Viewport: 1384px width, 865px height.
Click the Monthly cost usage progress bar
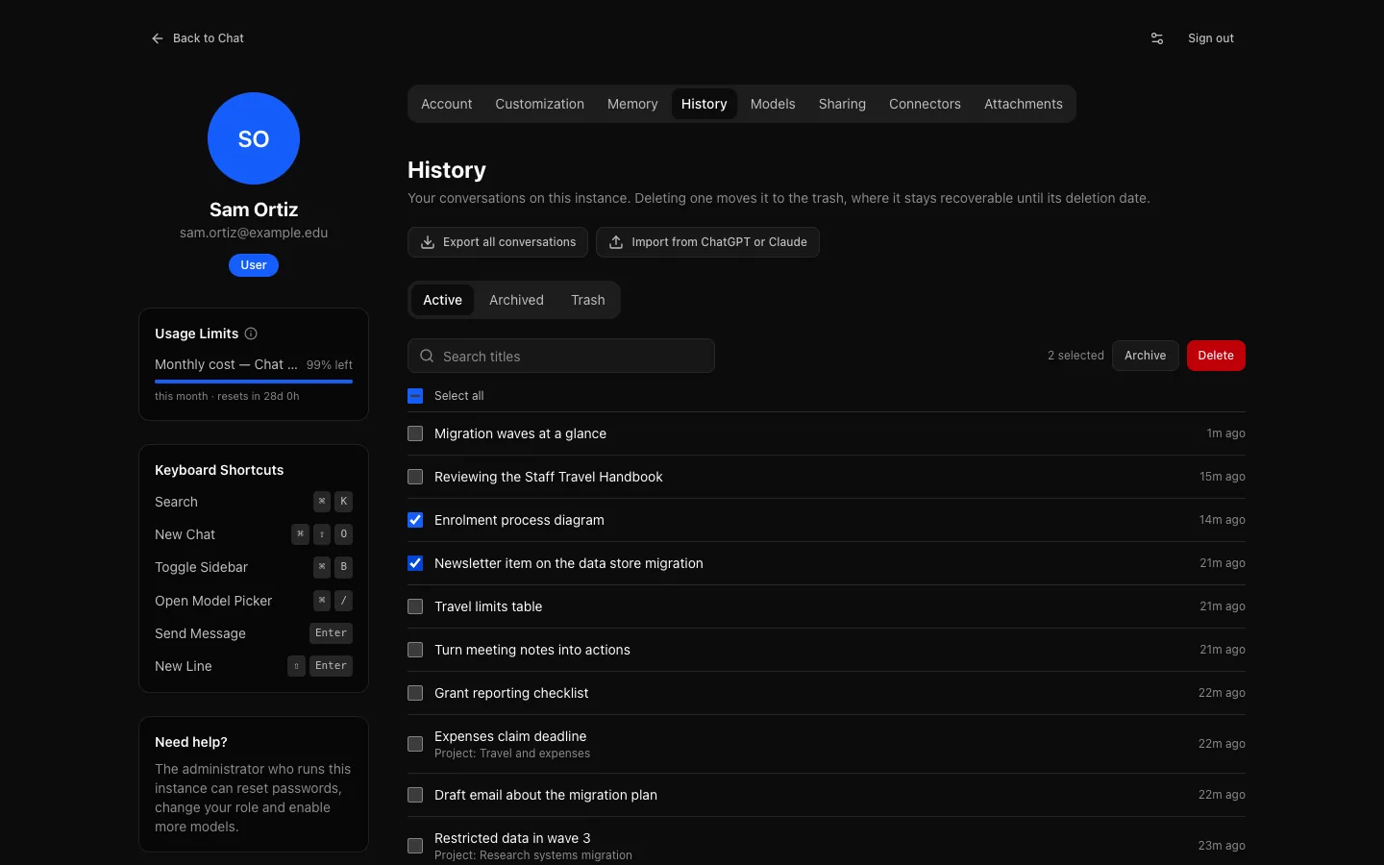point(254,382)
